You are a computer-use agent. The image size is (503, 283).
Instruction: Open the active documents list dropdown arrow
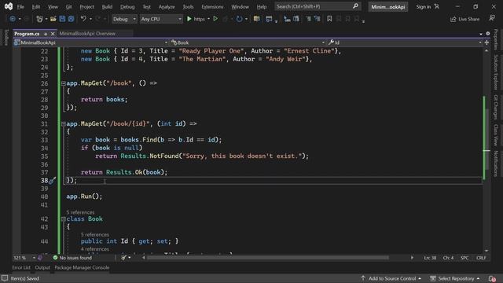click(481, 34)
